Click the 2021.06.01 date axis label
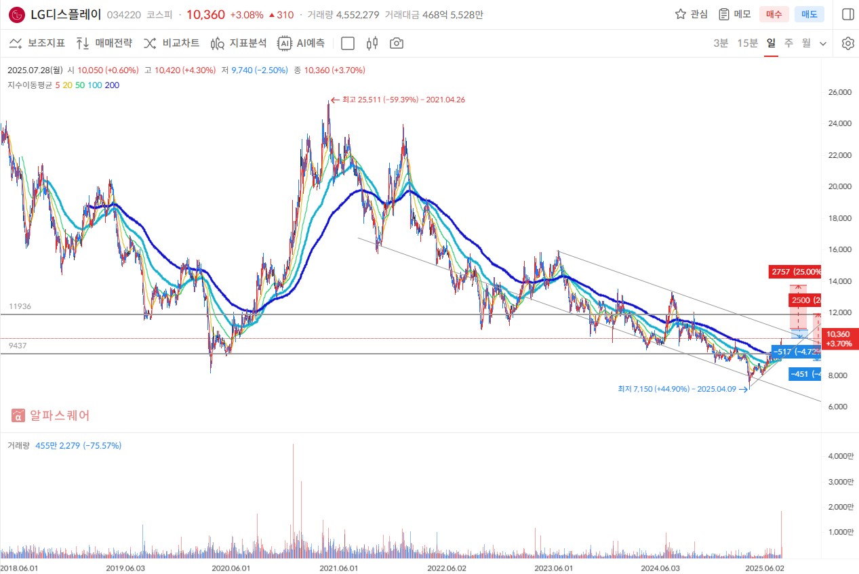The image size is (859, 574). click(338, 568)
